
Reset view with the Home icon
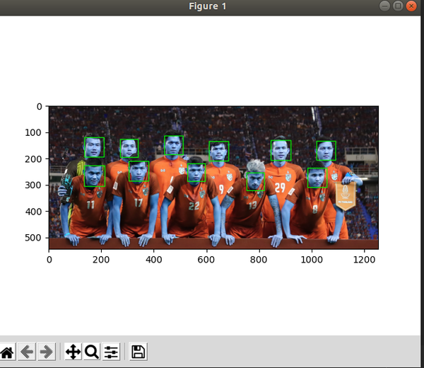point(7,352)
